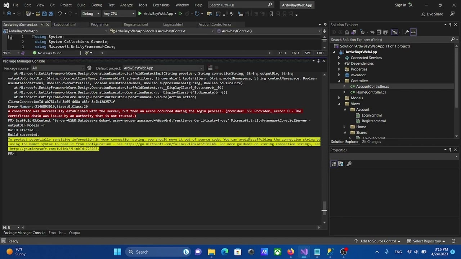Switch to the AccountController.cs tab
Image resolution: width=461 pixels, height=259 pixels.
point(215,24)
